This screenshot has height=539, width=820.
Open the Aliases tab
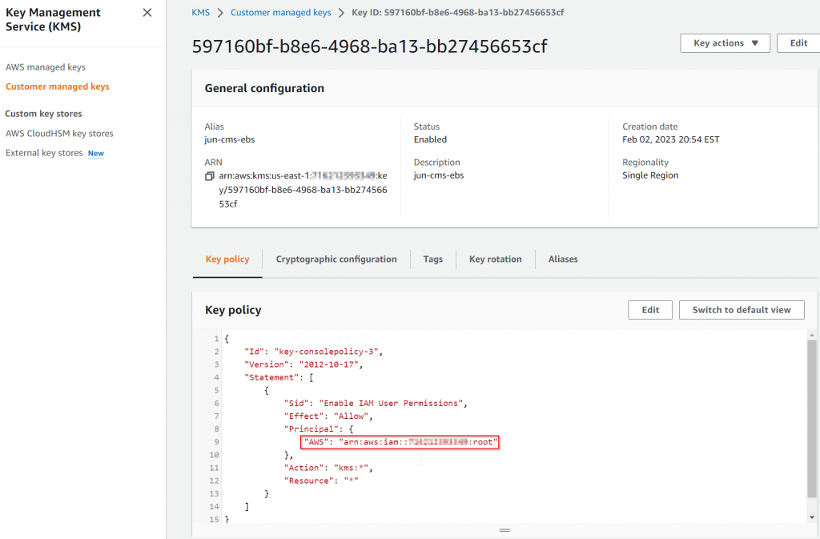click(563, 259)
